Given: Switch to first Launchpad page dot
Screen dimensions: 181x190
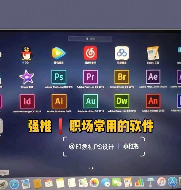Looking at the screenshot, I should 89,168.
